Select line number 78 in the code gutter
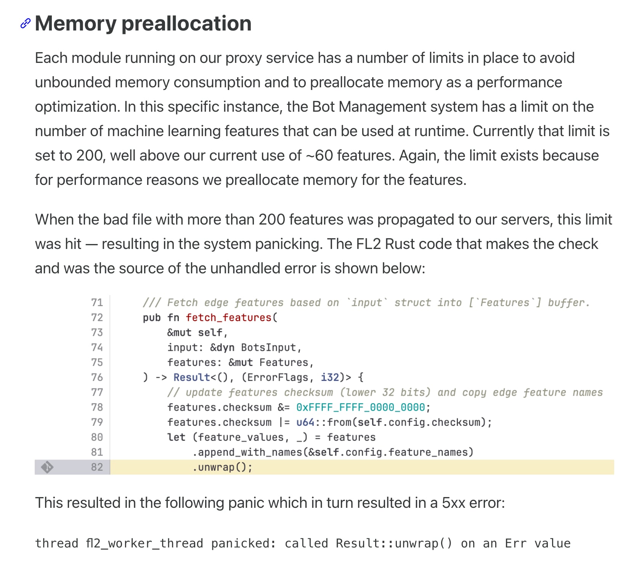 [97, 407]
